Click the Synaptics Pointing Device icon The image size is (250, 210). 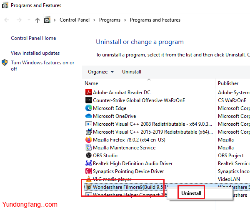(x=88, y=171)
